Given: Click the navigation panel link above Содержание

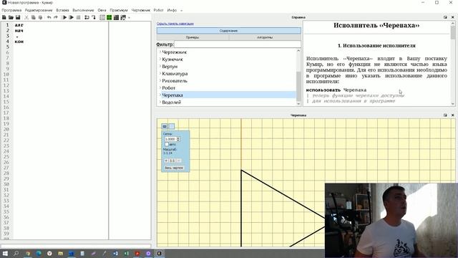Looking at the screenshot, I should [175, 24].
